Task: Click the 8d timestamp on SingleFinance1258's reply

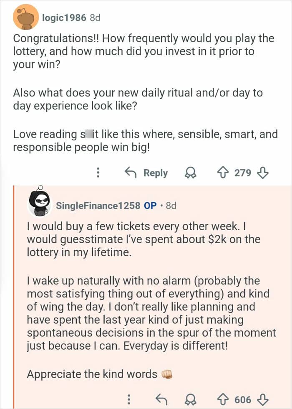Action: (171, 206)
